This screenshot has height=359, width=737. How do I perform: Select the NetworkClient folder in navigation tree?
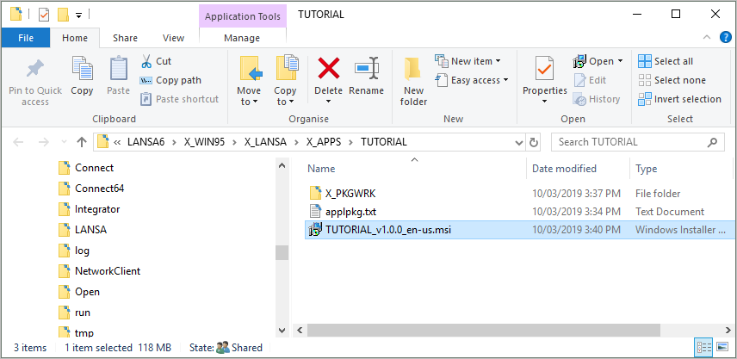100,271
